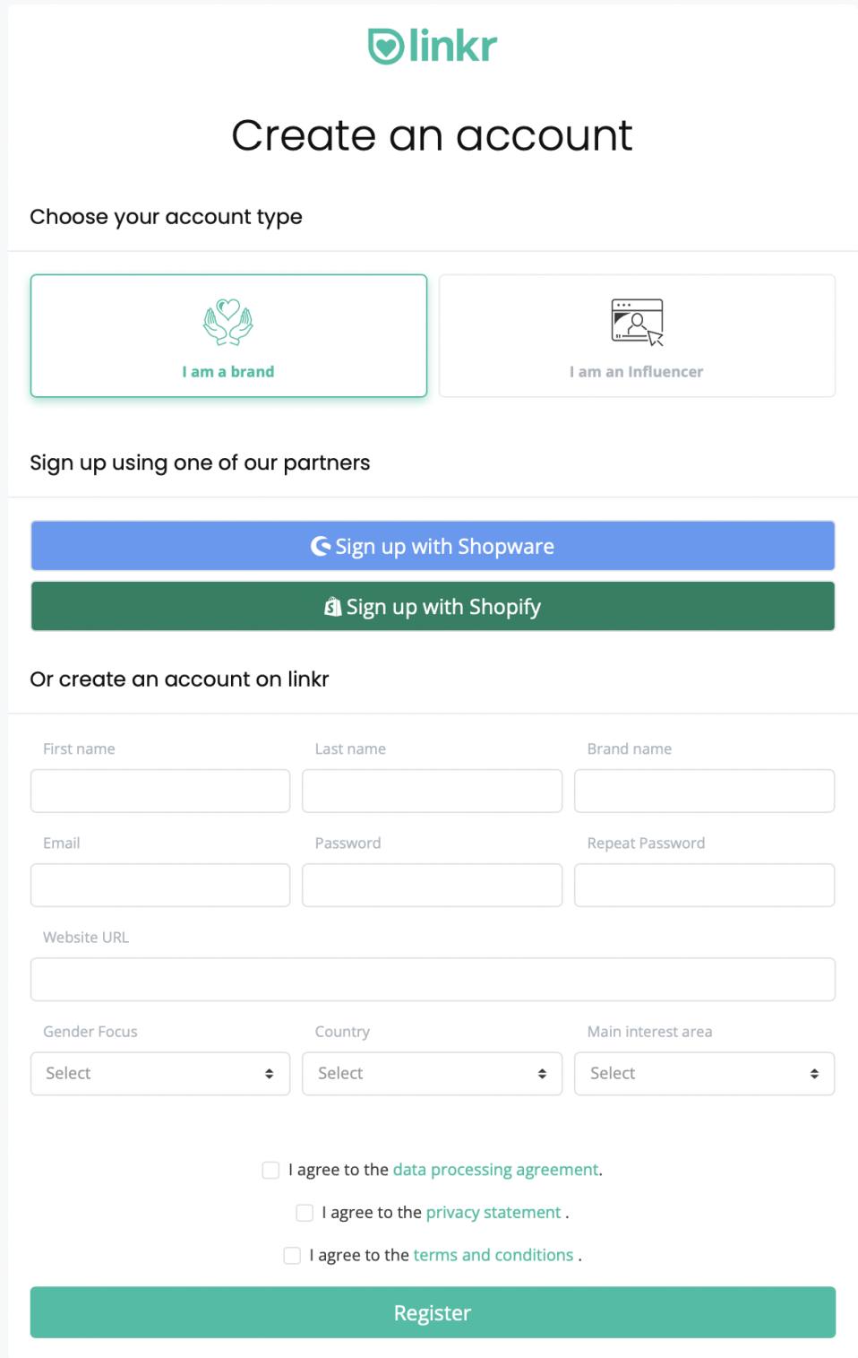Select the "I am a brand" account type
The width and height of the screenshot is (858, 1358).
click(228, 336)
